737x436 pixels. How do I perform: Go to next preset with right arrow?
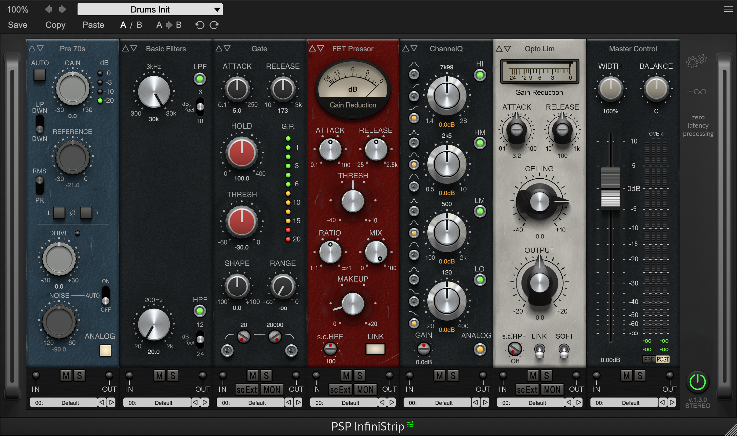tap(62, 9)
